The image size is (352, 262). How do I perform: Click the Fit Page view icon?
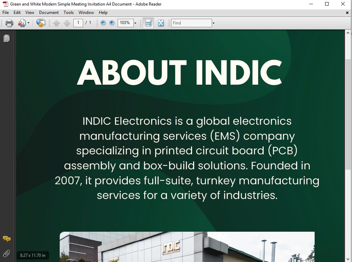click(x=161, y=23)
